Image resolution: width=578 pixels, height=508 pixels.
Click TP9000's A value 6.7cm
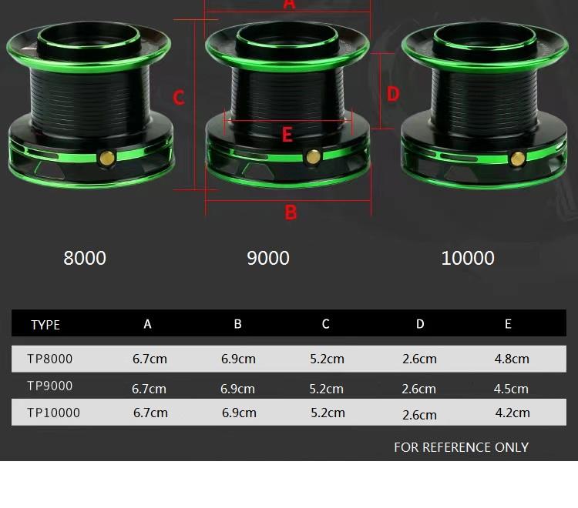tap(149, 389)
